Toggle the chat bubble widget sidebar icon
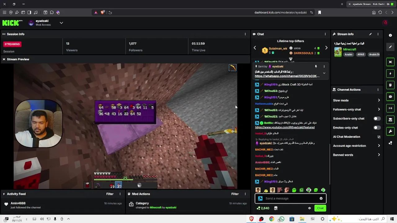397x223 pixels. [390, 97]
